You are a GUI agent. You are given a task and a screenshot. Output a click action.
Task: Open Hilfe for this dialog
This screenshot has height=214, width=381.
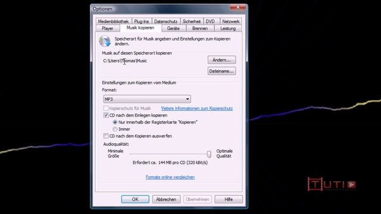click(229, 199)
